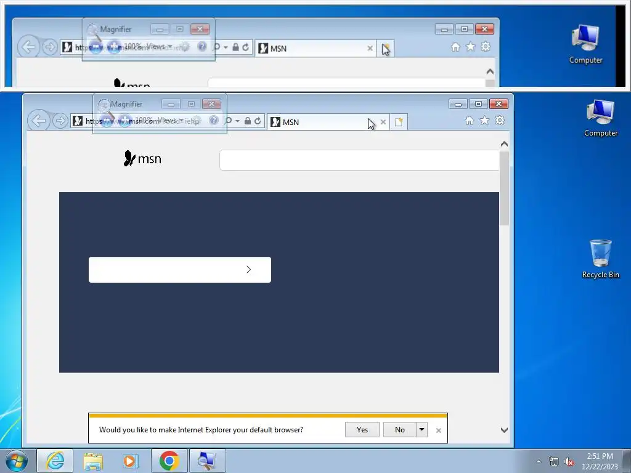
Task: Select the Computer desktop icon
Action: click(x=600, y=118)
